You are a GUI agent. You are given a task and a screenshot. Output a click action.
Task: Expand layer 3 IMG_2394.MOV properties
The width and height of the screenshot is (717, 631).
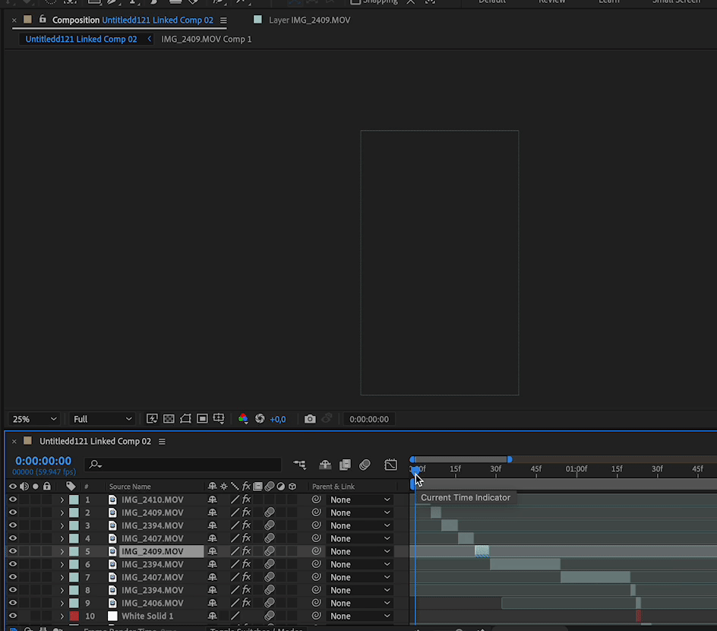(x=62, y=525)
